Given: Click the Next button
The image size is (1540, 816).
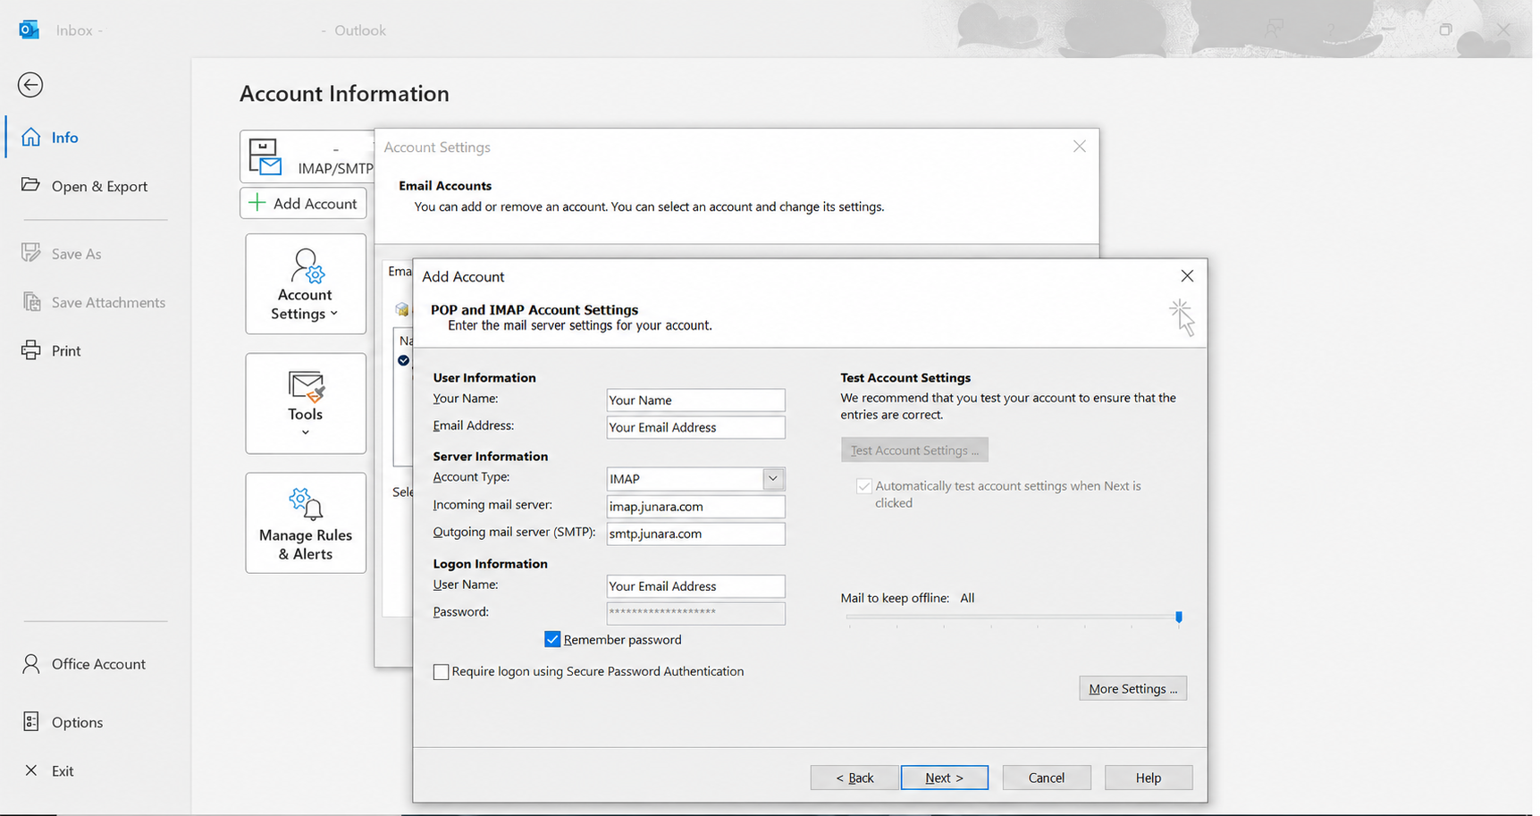Looking at the screenshot, I should click(945, 778).
